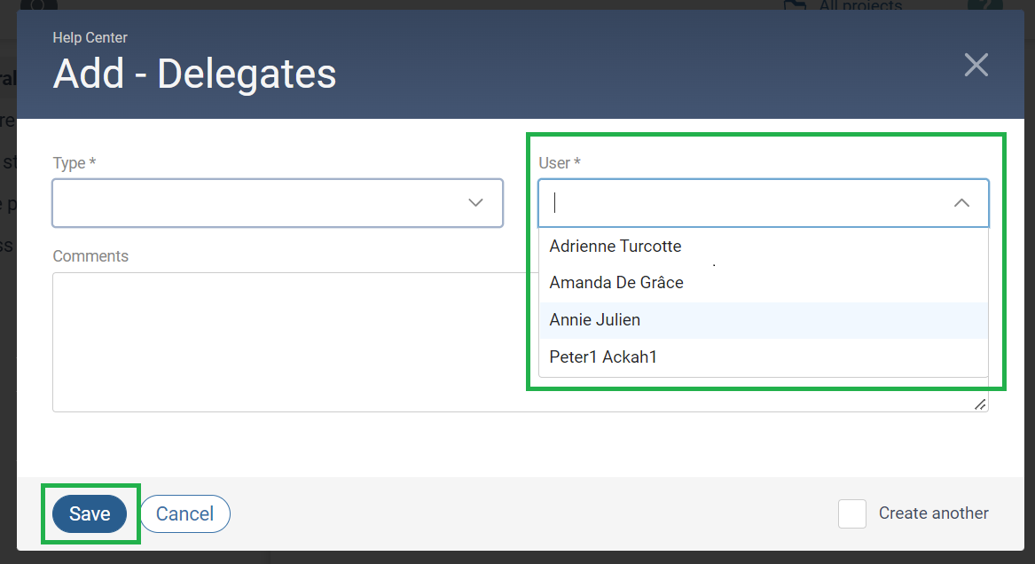Choose Annie Julien as delegate user
Image resolution: width=1035 pixels, height=564 pixels.
point(763,320)
